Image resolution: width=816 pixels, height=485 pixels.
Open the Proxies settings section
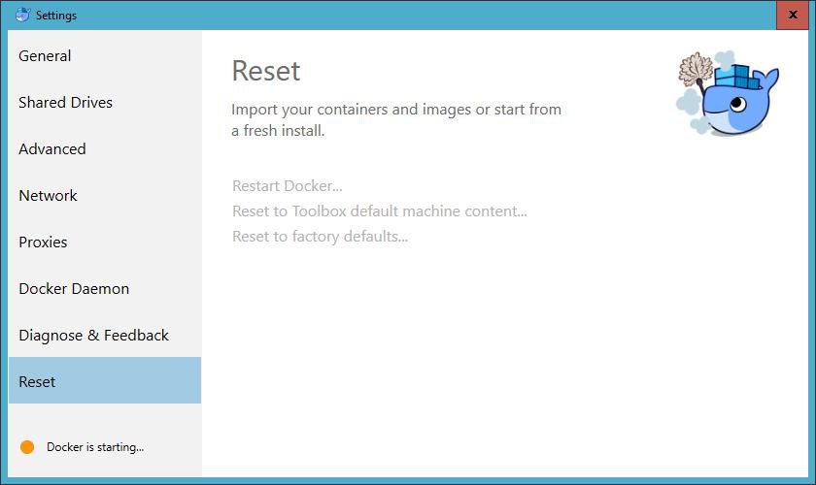[43, 242]
